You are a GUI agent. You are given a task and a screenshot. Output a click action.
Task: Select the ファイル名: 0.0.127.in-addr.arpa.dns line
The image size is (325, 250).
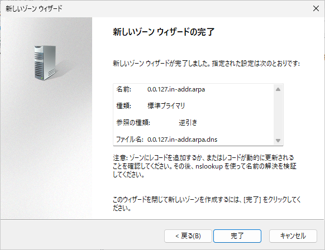click(166, 140)
